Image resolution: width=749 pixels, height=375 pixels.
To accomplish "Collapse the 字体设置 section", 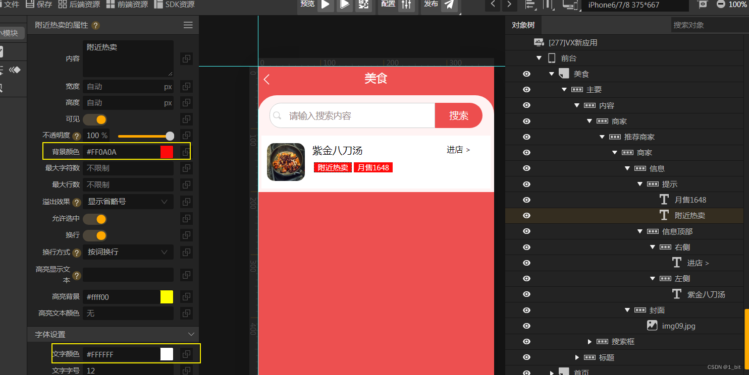I will point(191,334).
